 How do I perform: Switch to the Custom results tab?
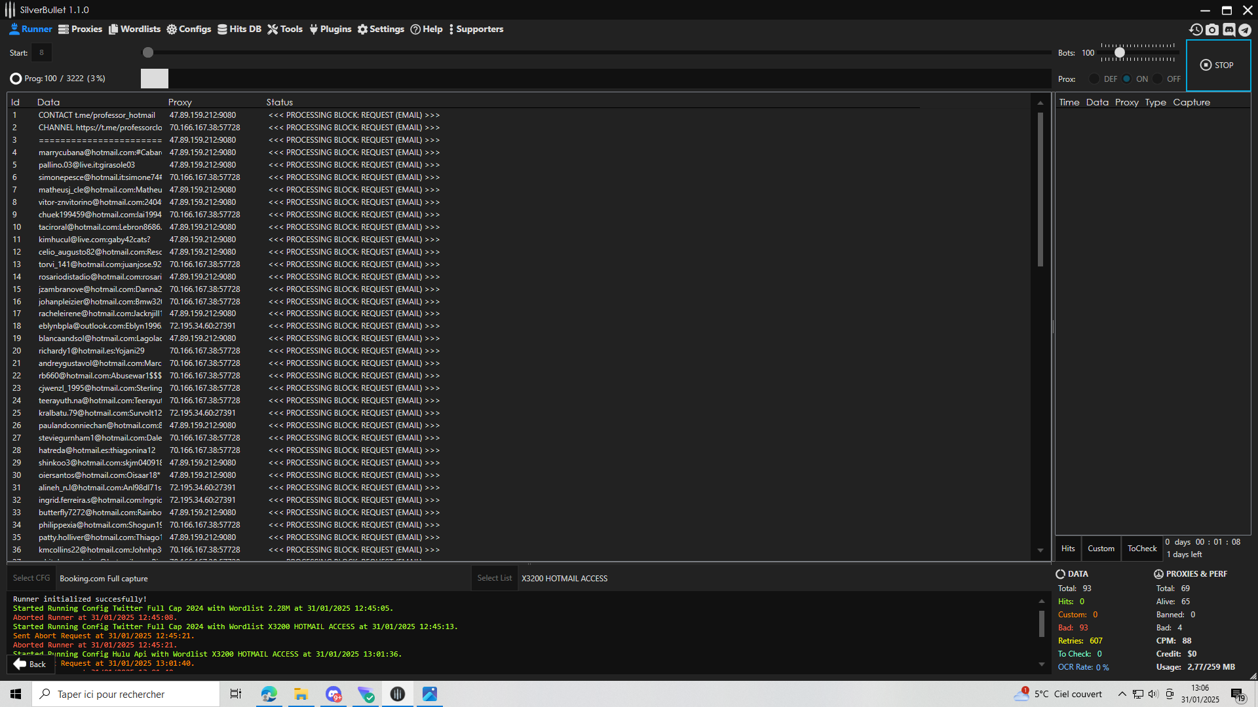tap(1101, 549)
